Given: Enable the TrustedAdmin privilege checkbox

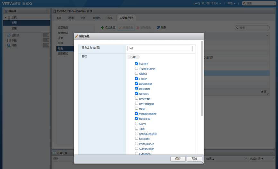Looking at the screenshot, I should click(x=136, y=68).
